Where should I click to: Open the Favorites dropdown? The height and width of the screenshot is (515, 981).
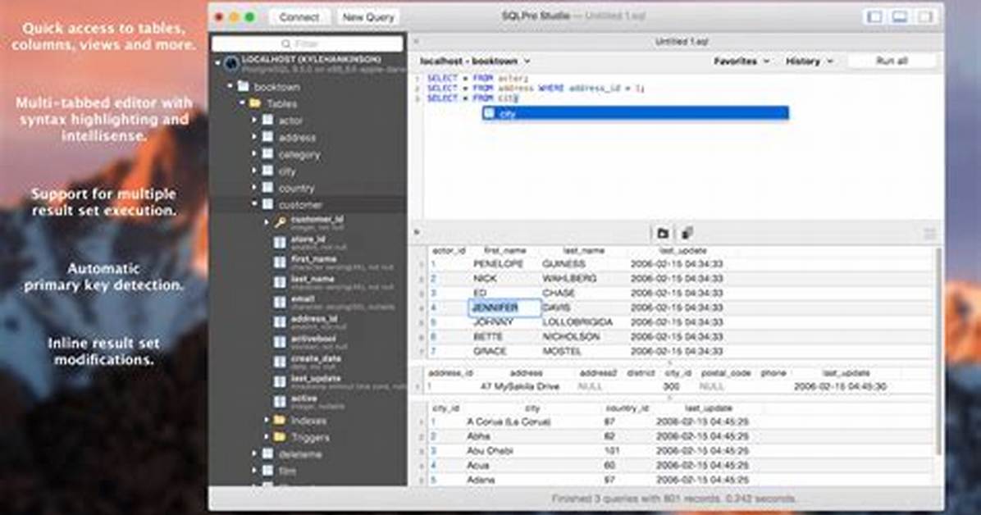(x=741, y=62)
